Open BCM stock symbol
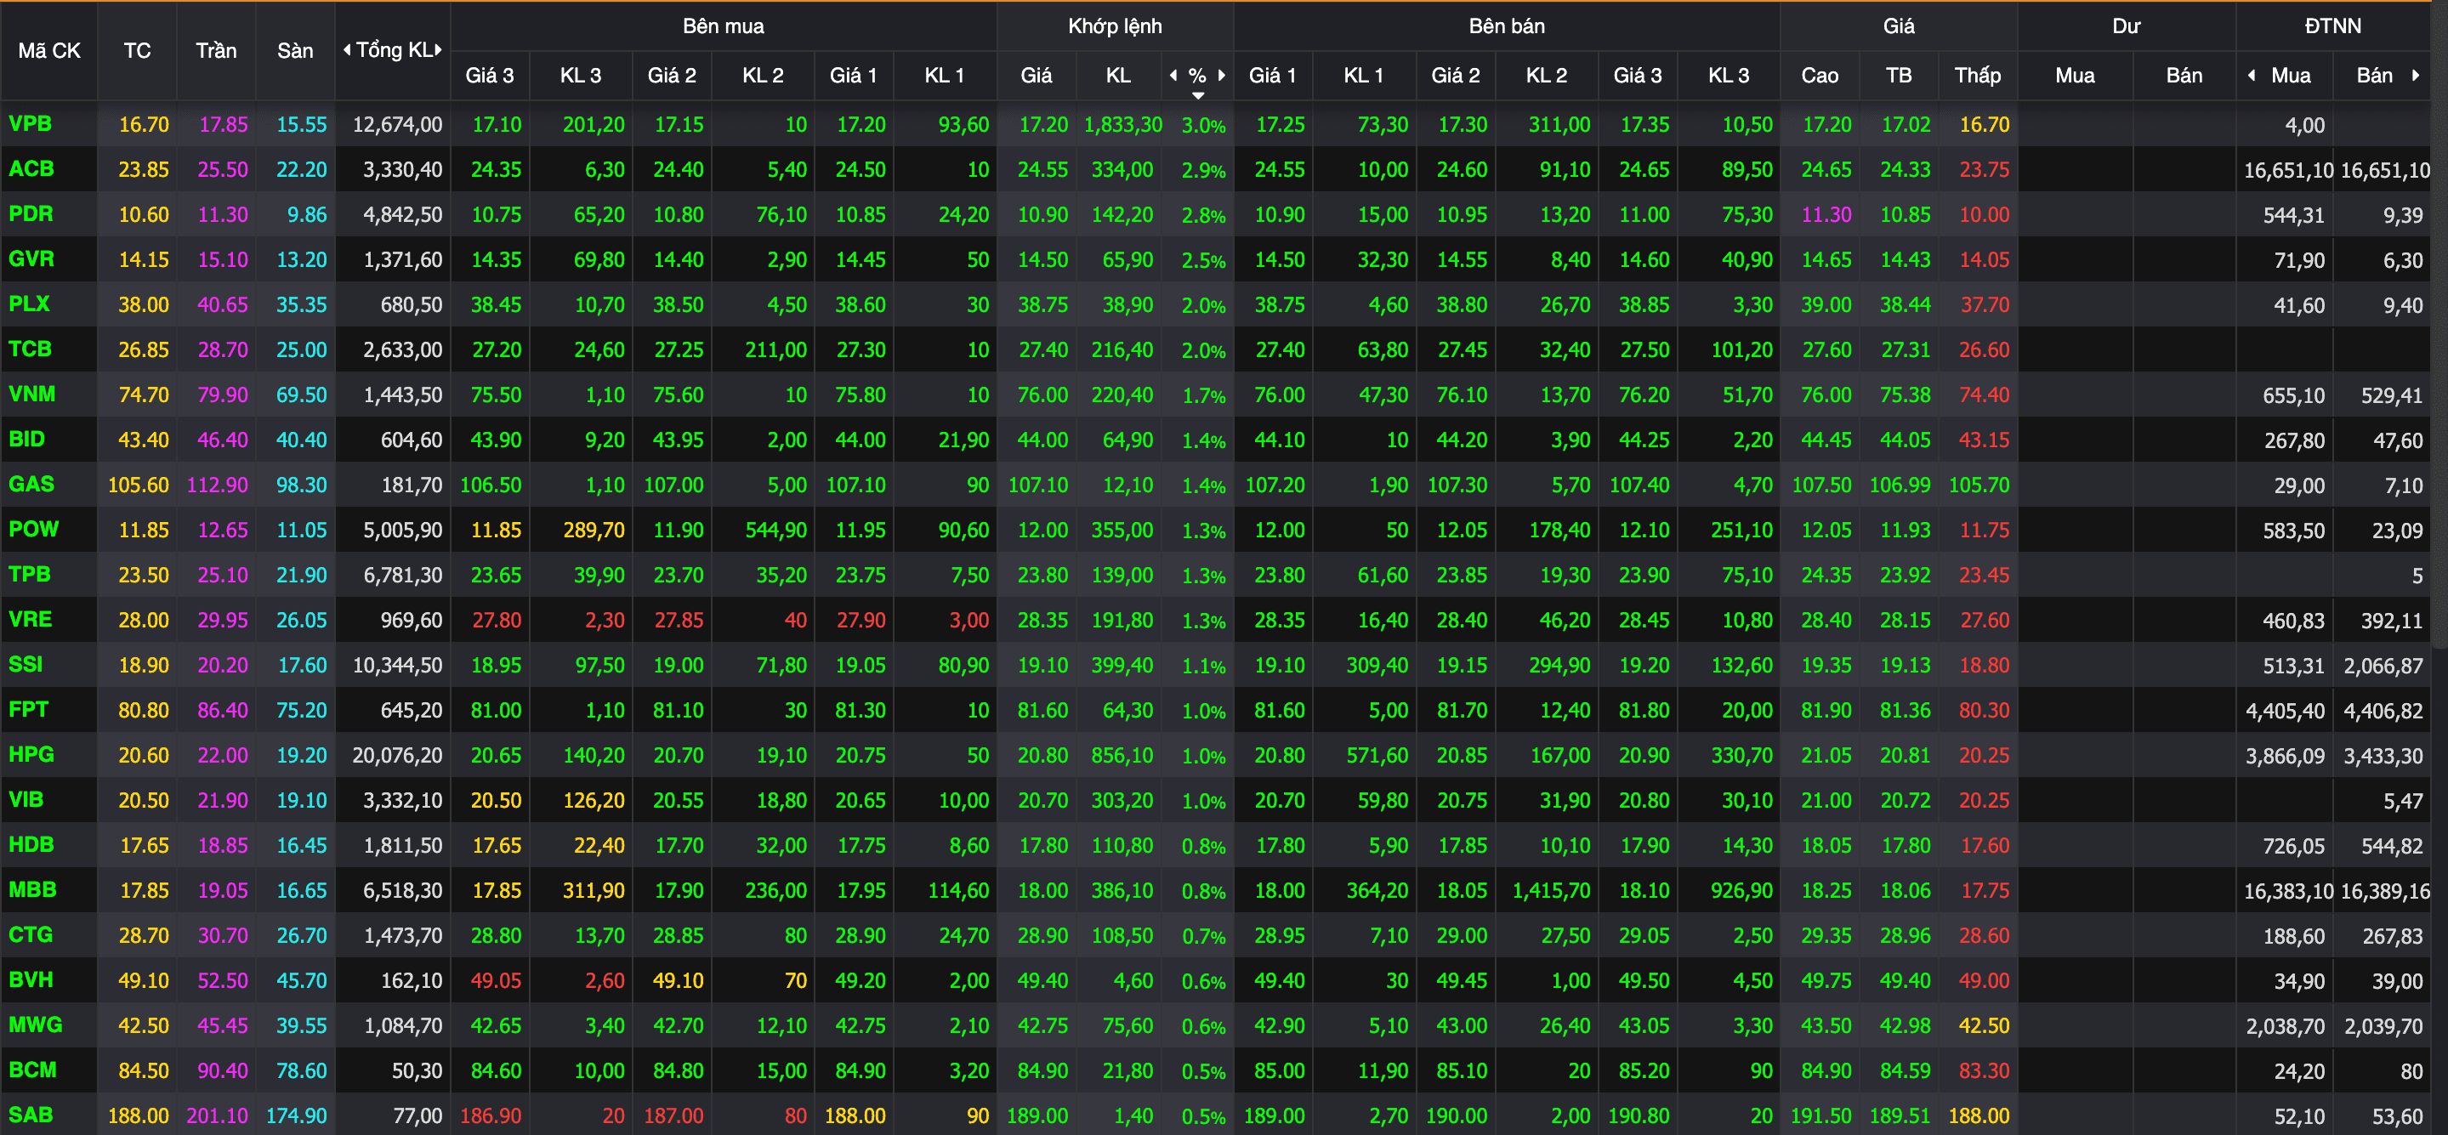The image size is (2448, 1135). click(x=32, y=1070)
